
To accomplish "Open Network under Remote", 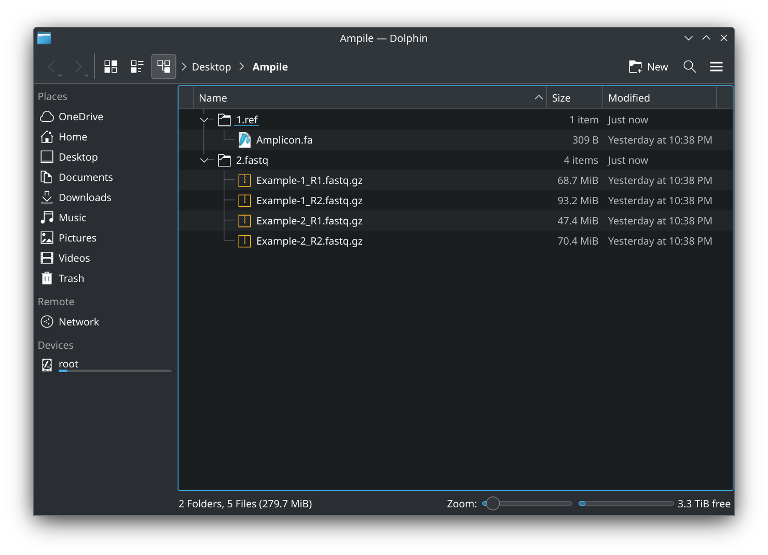I will 105,322.
